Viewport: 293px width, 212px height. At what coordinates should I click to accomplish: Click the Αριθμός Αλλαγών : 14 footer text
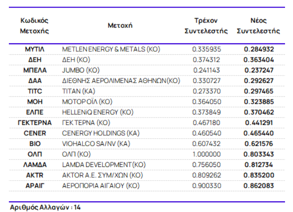coord(45,207)
